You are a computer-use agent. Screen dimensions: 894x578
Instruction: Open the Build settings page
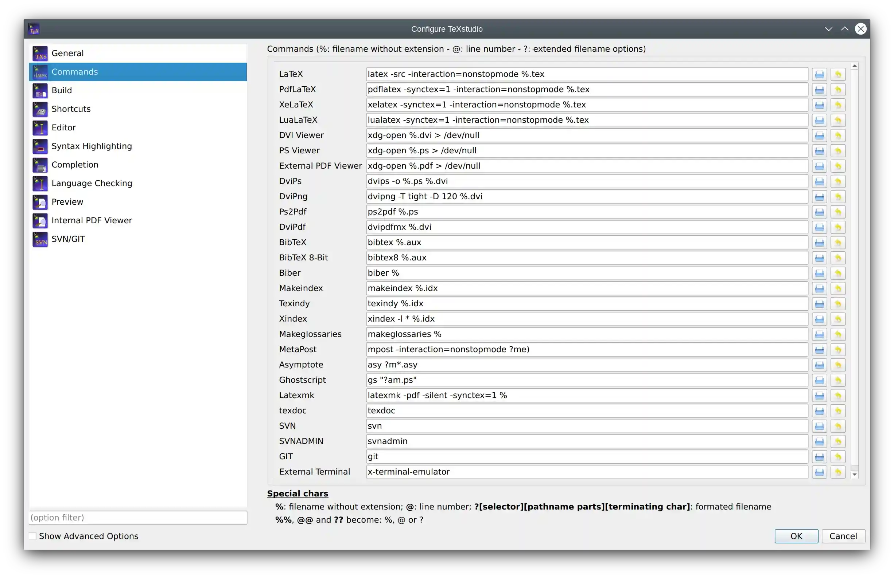coord(62,90)
